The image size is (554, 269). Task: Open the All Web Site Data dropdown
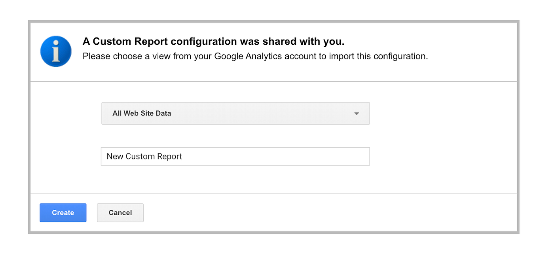point(235,114)
